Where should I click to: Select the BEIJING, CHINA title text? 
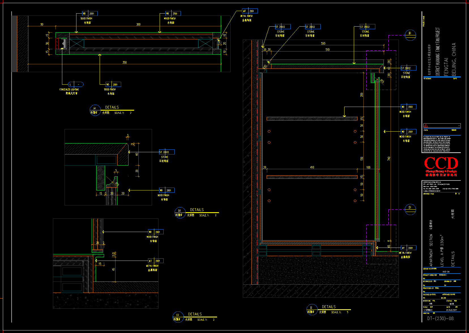(x=454, y=59)
